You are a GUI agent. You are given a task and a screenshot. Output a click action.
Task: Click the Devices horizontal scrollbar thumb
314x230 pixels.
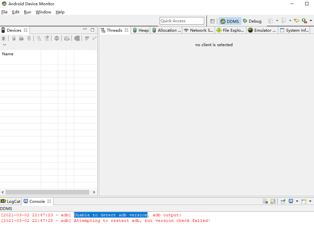pyautogui.click(x=47, y=192)
